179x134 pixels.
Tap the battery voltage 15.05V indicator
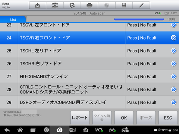click(170, 13)
